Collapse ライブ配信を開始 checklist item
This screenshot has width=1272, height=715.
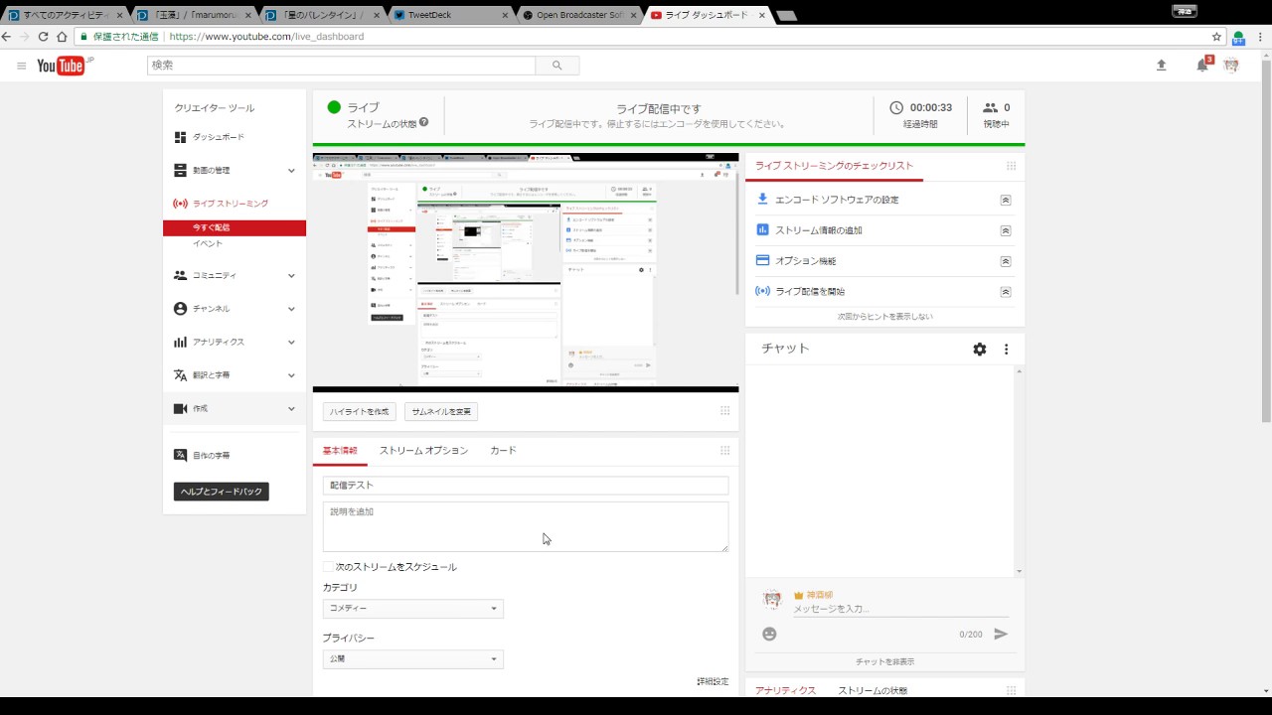point(1006,292)
